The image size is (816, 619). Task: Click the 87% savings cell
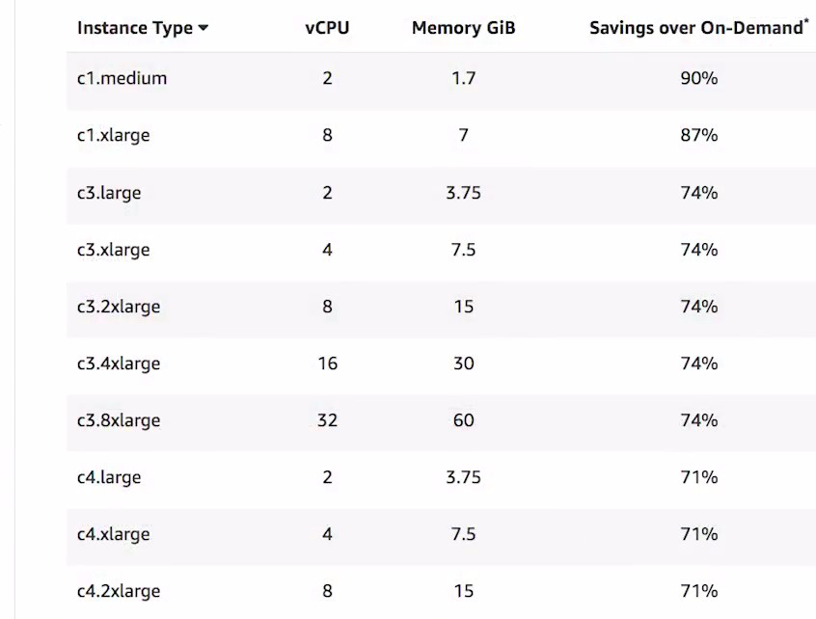698,135
